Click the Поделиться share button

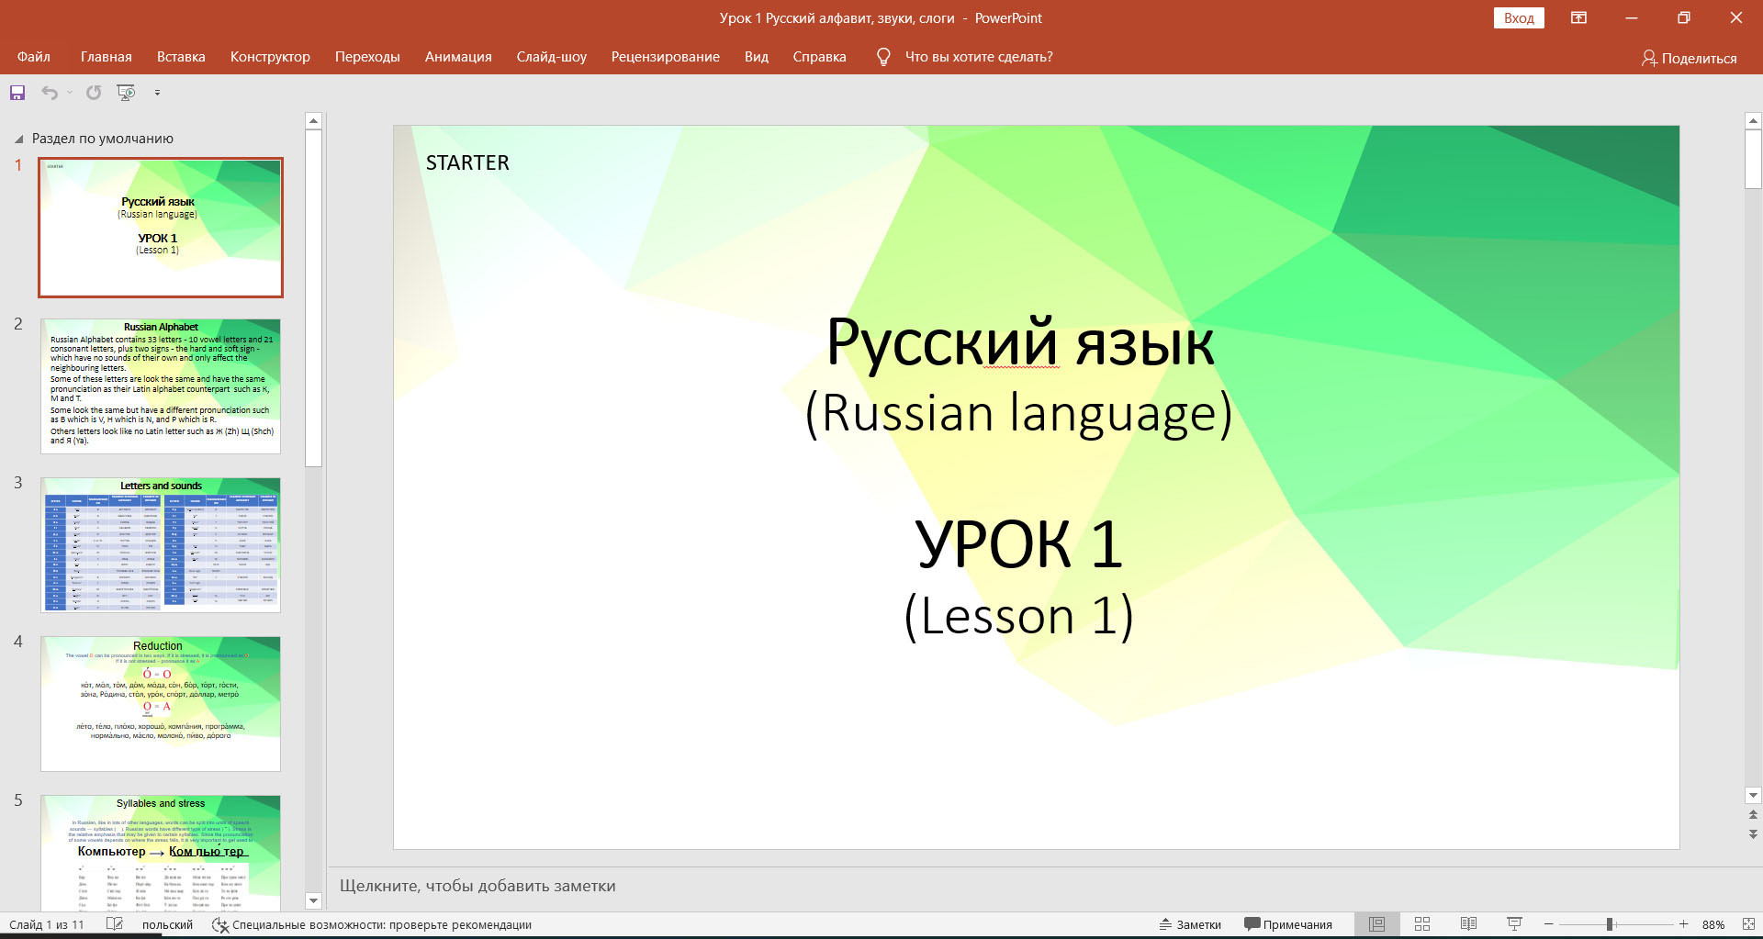(x=1689, y=58)
